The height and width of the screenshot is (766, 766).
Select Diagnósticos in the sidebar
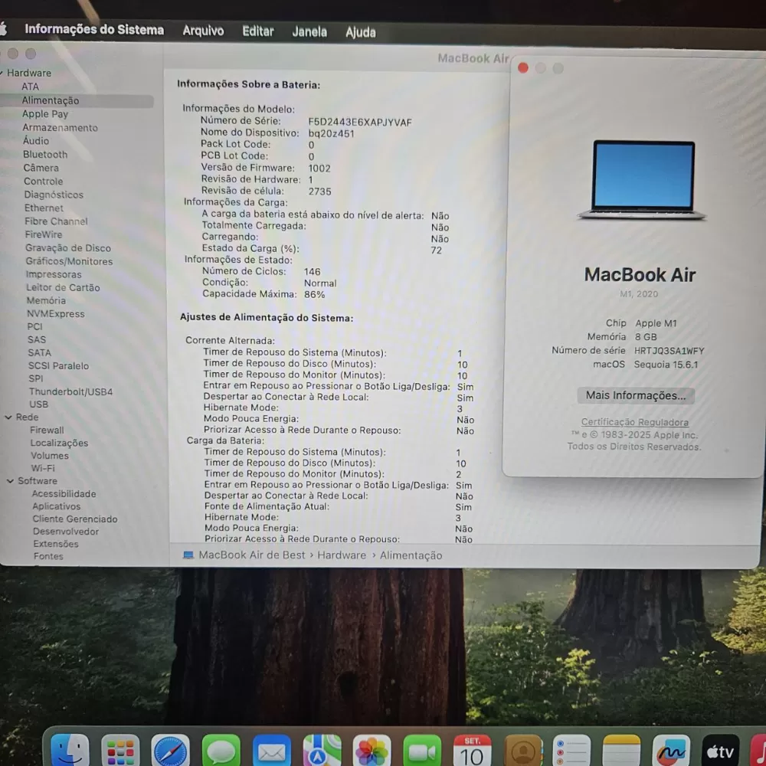coord(54,195)
